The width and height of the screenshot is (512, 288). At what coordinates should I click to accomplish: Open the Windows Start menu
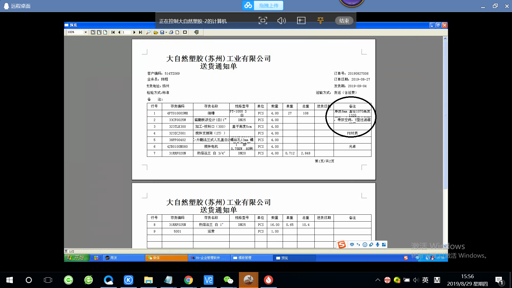[x=9, y=280]
